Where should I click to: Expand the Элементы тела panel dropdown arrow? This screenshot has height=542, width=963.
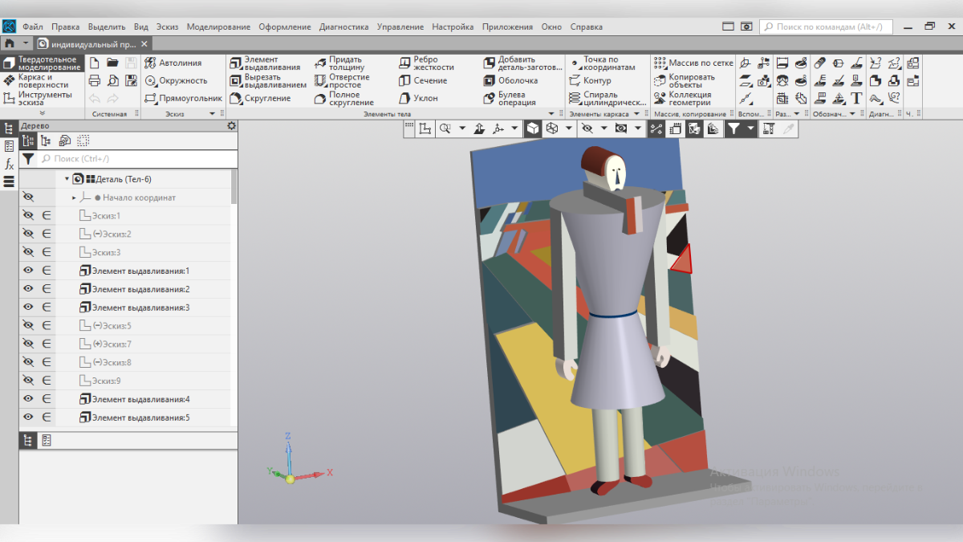tap(551, 114)
